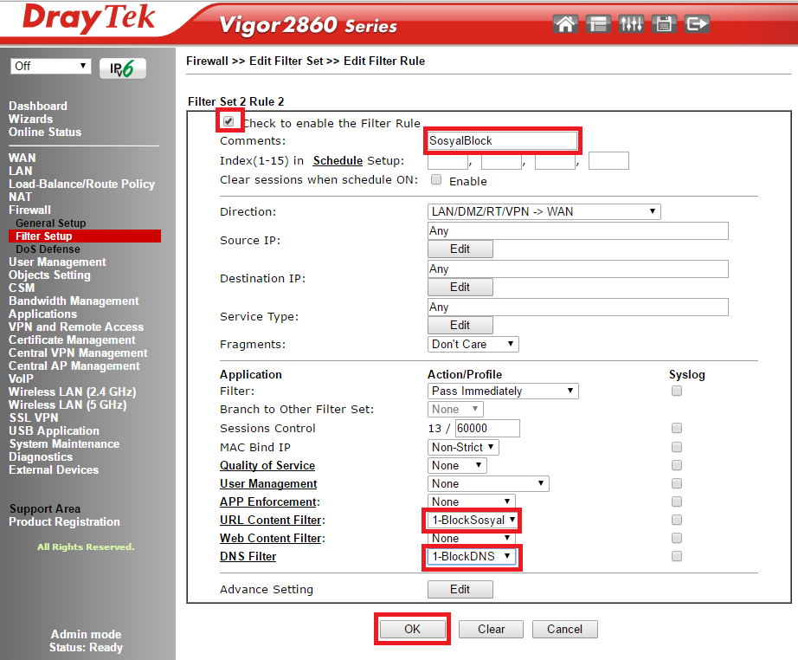Select Dashboard in the sidebar

pyautogui.click(x=38, y=106)
